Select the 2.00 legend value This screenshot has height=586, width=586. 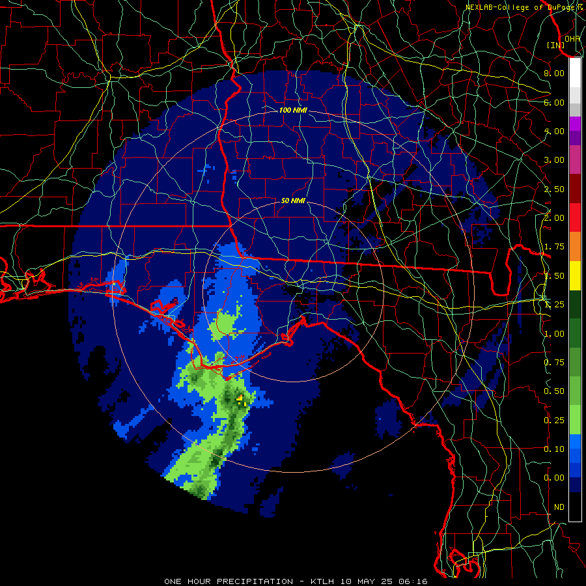pyautogui.click(x=553, y=218)
